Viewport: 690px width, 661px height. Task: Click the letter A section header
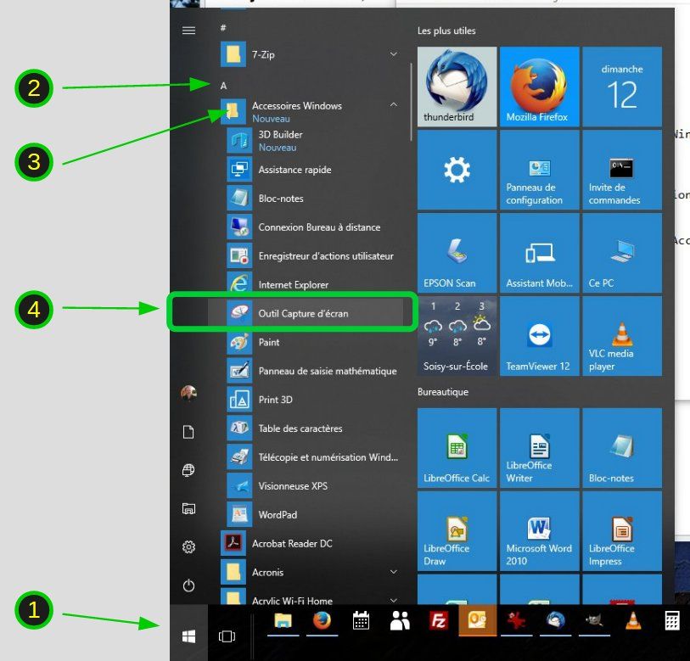point(224,86)
